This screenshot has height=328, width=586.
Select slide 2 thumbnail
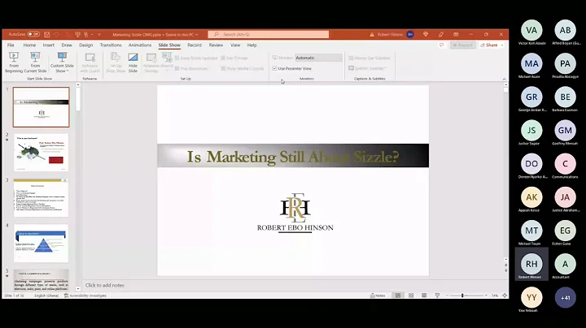point(42,153)
